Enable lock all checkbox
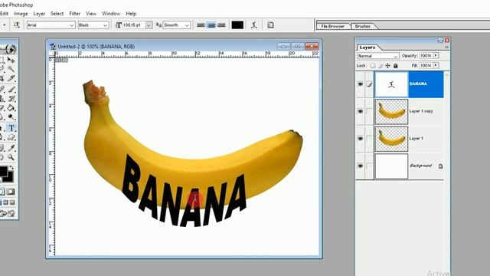Screen dimensions: 490x276 (396, 65)
